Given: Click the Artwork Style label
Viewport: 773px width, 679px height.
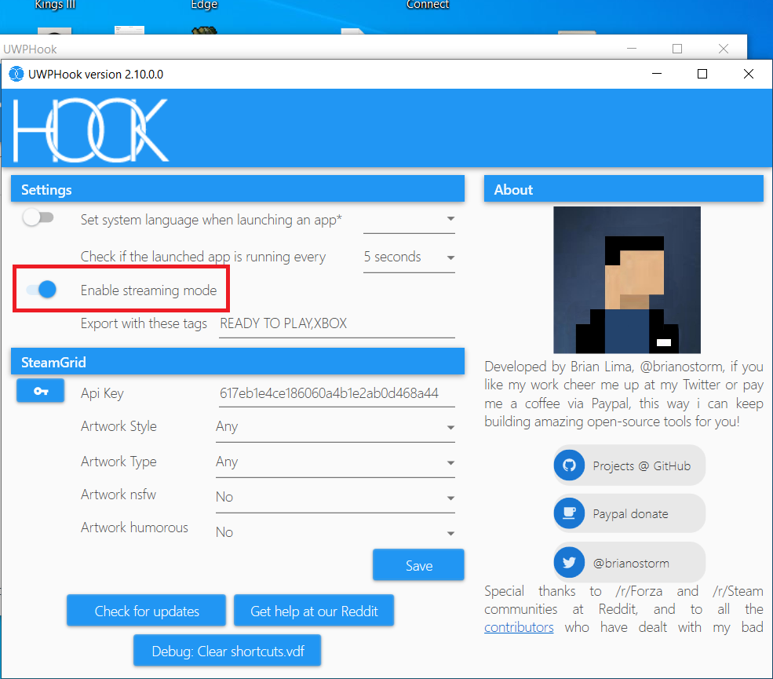Looking at the screenshot, I should tap(119, 426).
